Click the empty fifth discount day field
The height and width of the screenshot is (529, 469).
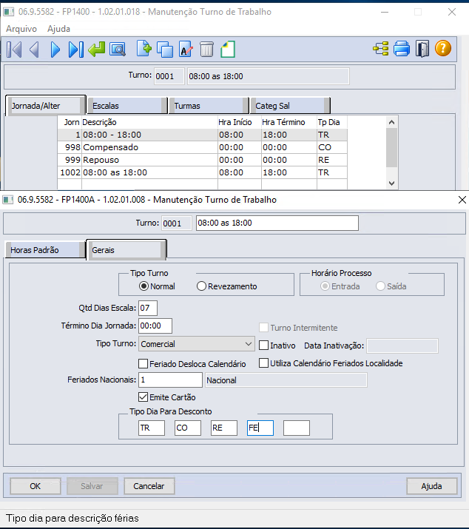coord(297,428)
